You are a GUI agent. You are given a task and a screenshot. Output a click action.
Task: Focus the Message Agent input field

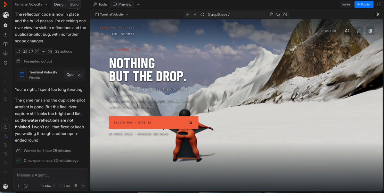[x=51, y=175]
